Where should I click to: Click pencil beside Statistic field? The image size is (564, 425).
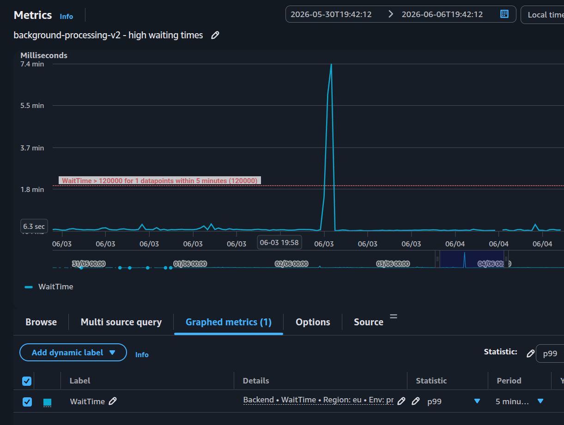pos(531,353)
